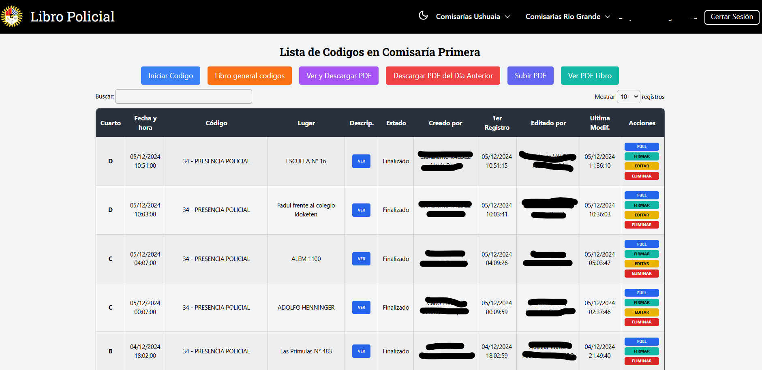
Task: Click FULL for the ALEM 1100 entry
Action: coord(642,244)
